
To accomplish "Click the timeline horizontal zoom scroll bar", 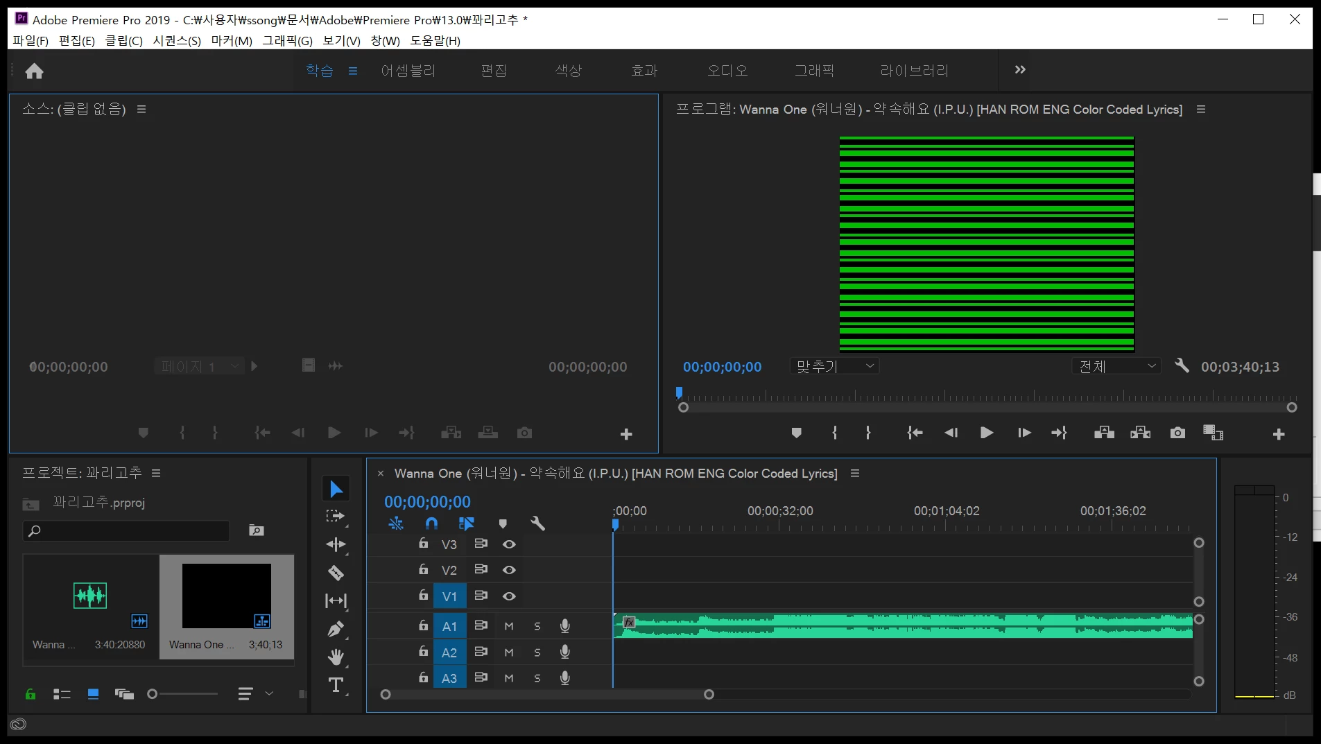I will coord(547,695).
